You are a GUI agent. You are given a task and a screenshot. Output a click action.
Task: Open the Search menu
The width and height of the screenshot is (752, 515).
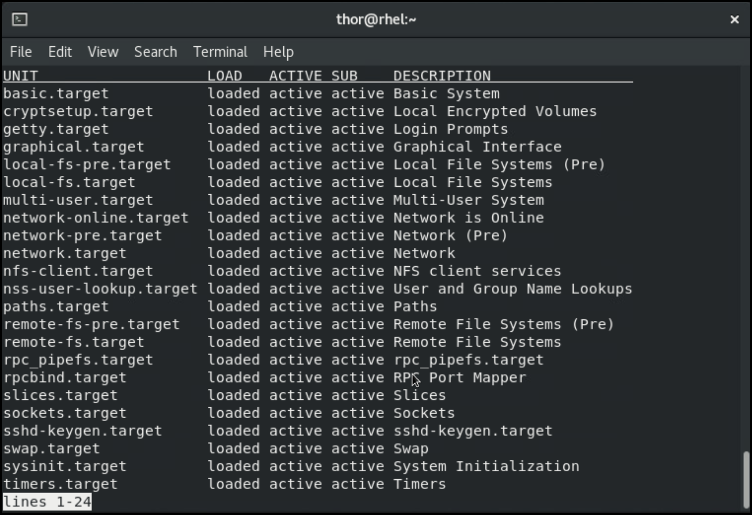pyautogui.click(x=155, y=52)
